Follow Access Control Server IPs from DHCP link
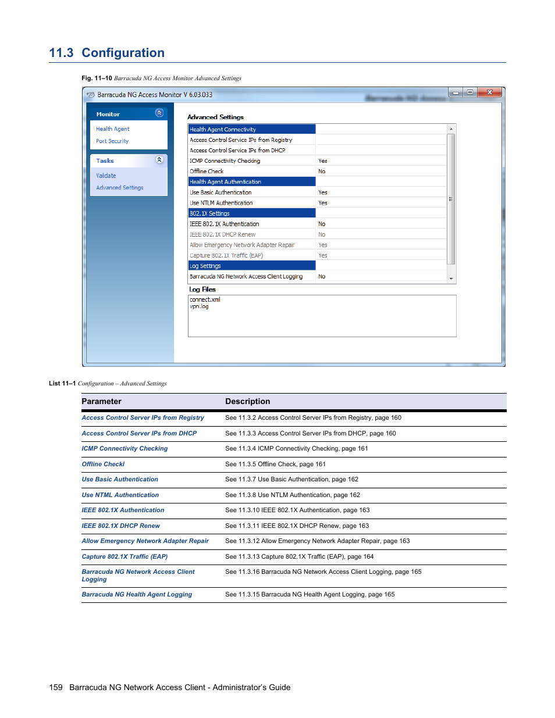555x718 pixels. (x=139, y=433)
